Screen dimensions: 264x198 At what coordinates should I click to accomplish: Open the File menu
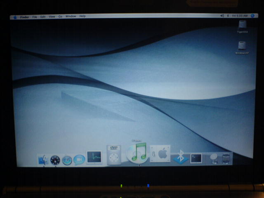(x=35, y=17)
